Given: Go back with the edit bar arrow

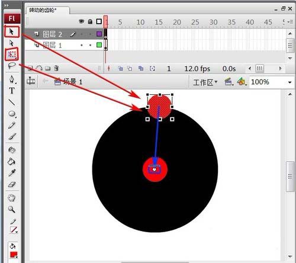Looking at the screenshot, I should coord(46,81).
